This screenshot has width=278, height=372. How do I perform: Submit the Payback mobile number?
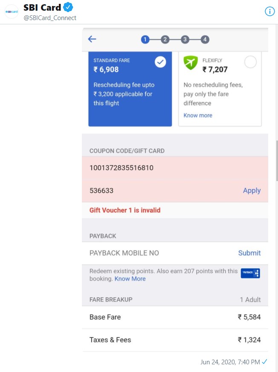pyautogui.click(x=249, y=253)
